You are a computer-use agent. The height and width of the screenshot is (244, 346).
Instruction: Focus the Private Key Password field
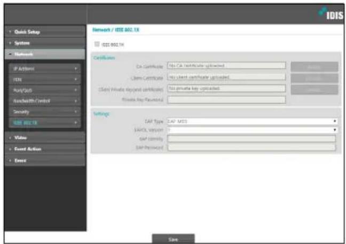point(226,100)
